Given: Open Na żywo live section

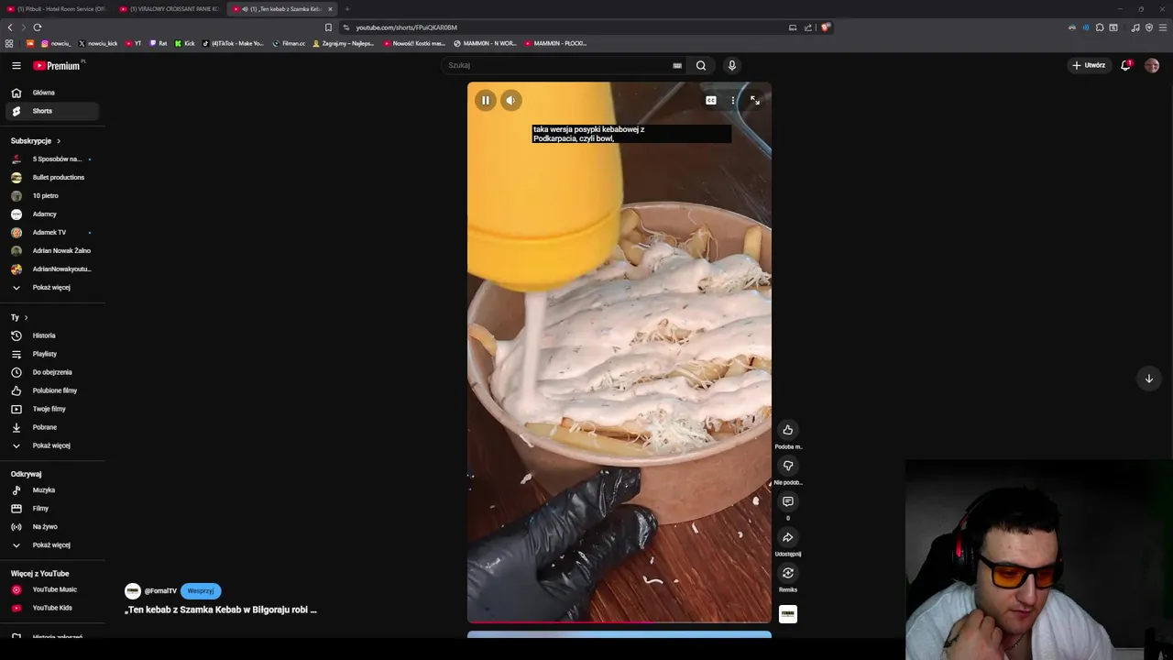Looking at the screenshot, I should pos(52,527).
